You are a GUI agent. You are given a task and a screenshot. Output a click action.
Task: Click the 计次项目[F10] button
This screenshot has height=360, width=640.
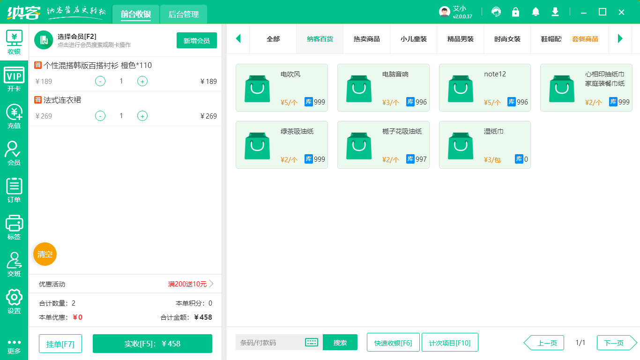click(x=450, y=342)
